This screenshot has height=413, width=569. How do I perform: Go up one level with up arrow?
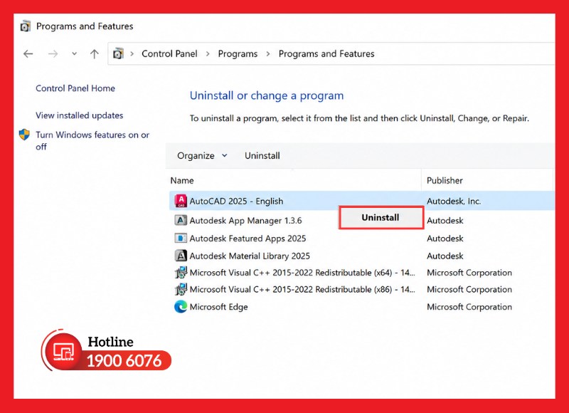pyautogui.click(x=95, y=54)
